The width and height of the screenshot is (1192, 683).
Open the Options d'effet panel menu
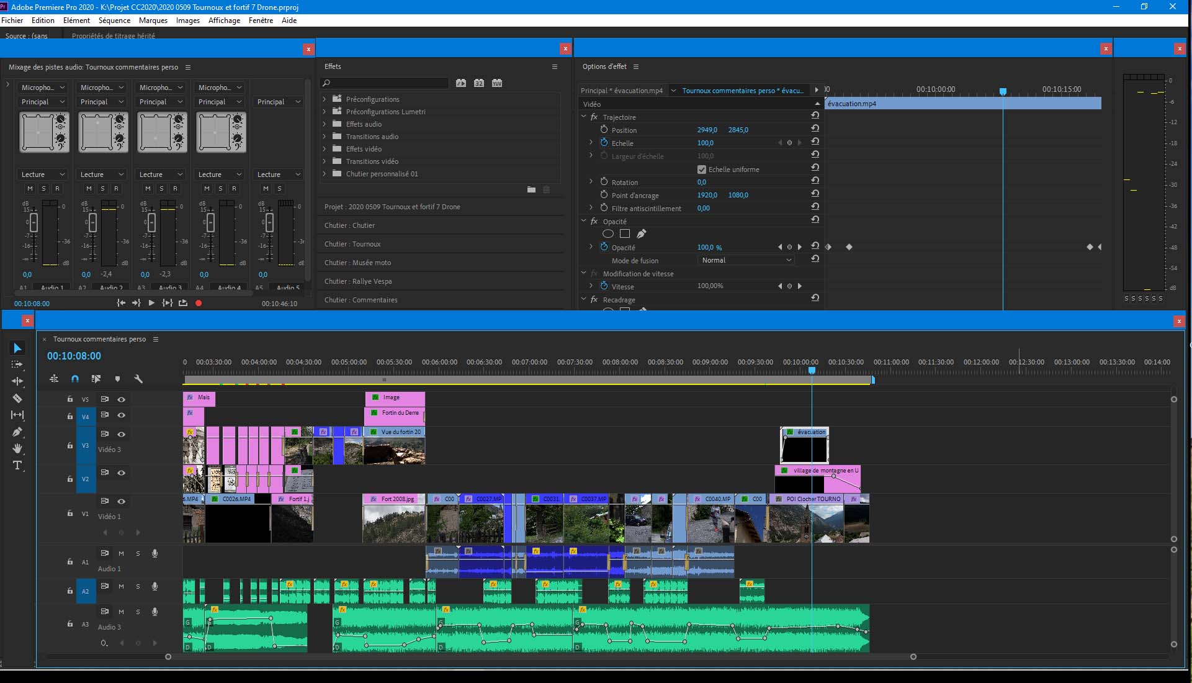point(636,66)
